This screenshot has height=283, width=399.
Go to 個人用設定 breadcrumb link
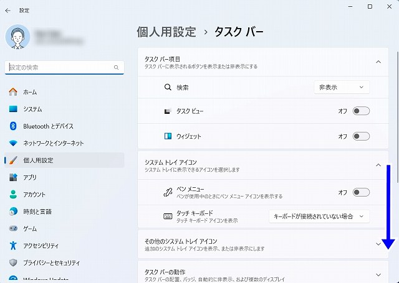pyautogui.click(x=166, y=31)
